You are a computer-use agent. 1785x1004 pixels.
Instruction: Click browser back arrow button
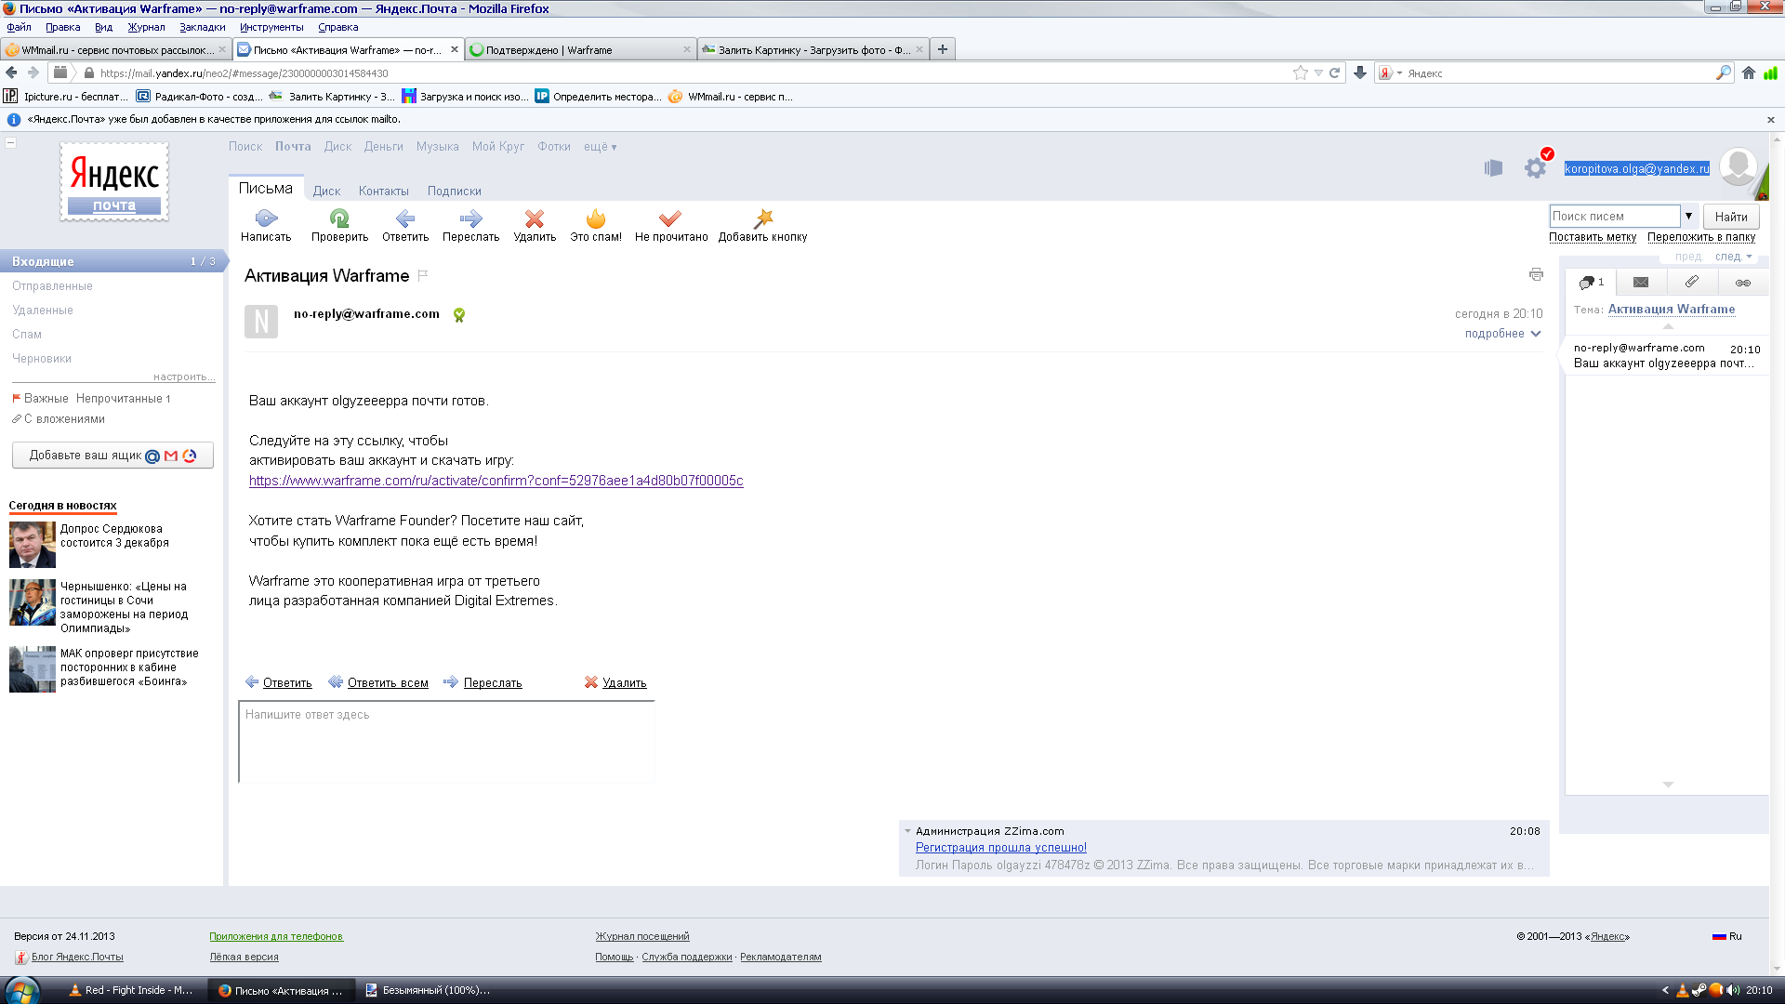(11, 73)
